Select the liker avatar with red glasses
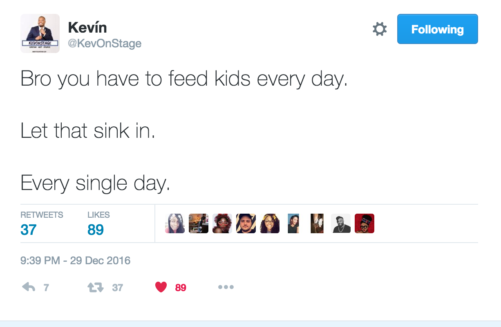 click(222, 223)
